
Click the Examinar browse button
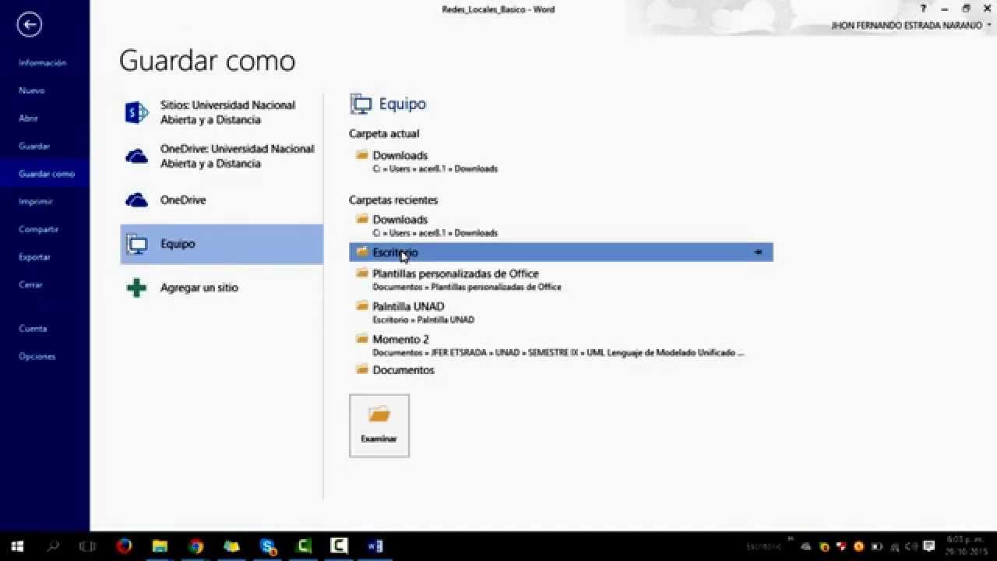(379, 425)
